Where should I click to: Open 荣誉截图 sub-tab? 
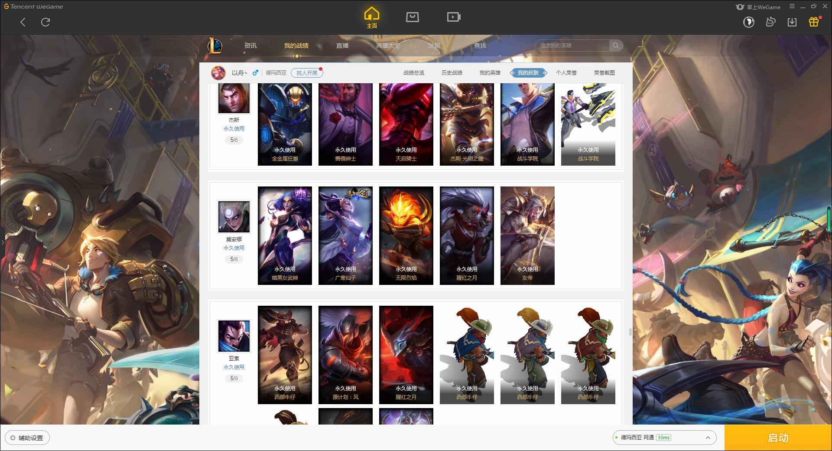[604, 73]
